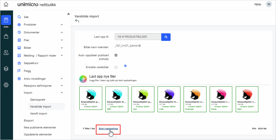Screen dimensions: 276x140
Task: Enable the Erstatte varebilde checkbox
Action: coord(116,67)
